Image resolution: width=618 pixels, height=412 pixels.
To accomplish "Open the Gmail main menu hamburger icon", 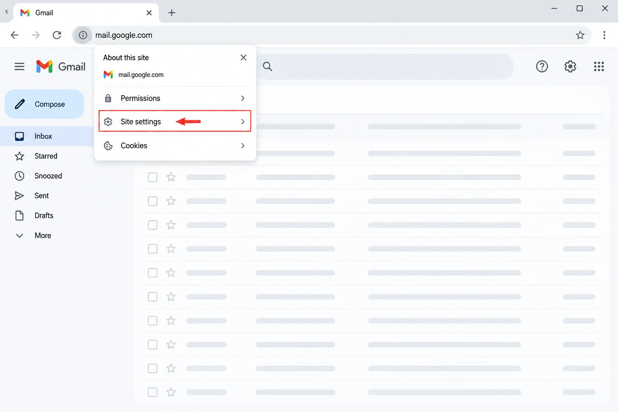I will click(x=19, y=66).
